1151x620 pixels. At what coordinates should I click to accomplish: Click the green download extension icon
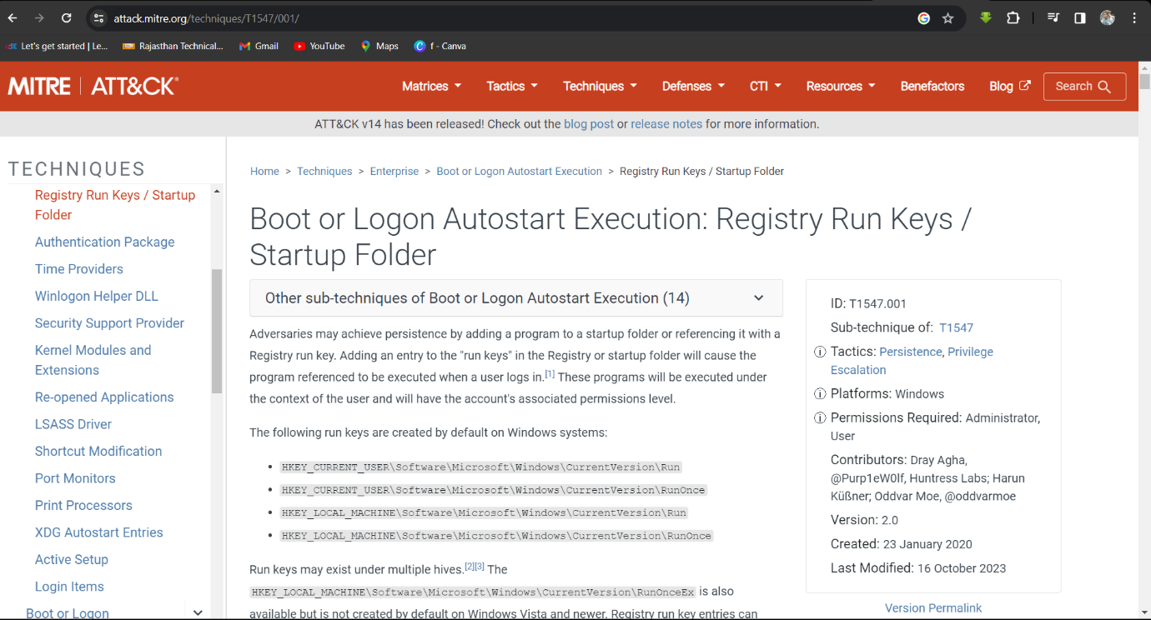tap(985, 18)
